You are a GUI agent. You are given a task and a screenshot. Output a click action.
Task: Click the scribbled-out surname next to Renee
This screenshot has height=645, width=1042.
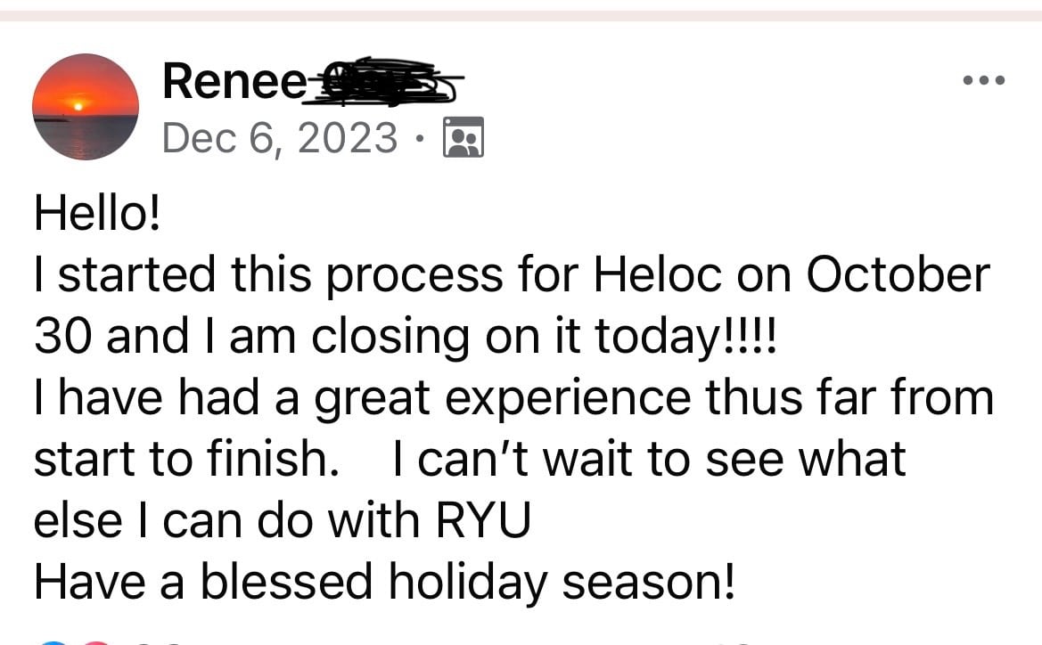tap(385, 82)
